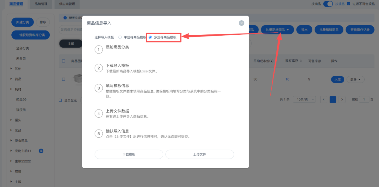The image size is (379, 187).
Task: Click the 下载模板 button
Action: pos(129,154)
